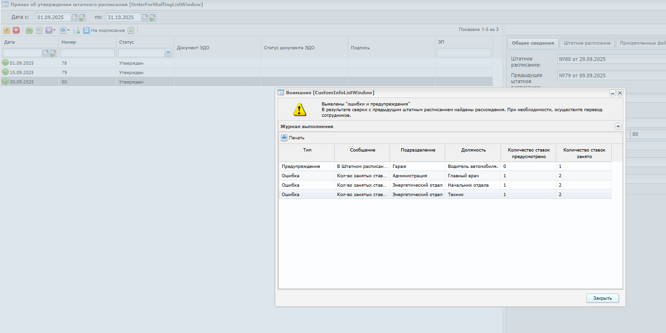
Task: Select the 'Начальник отдела' error row
Action: click(445, 185)
